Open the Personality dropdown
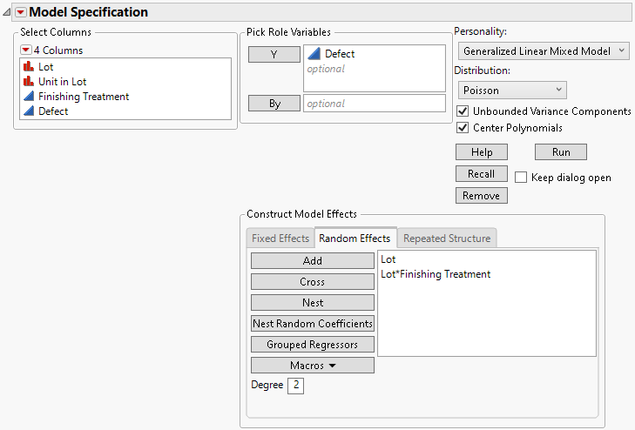Viewport: 635px width, 430px height. point(544,51)
